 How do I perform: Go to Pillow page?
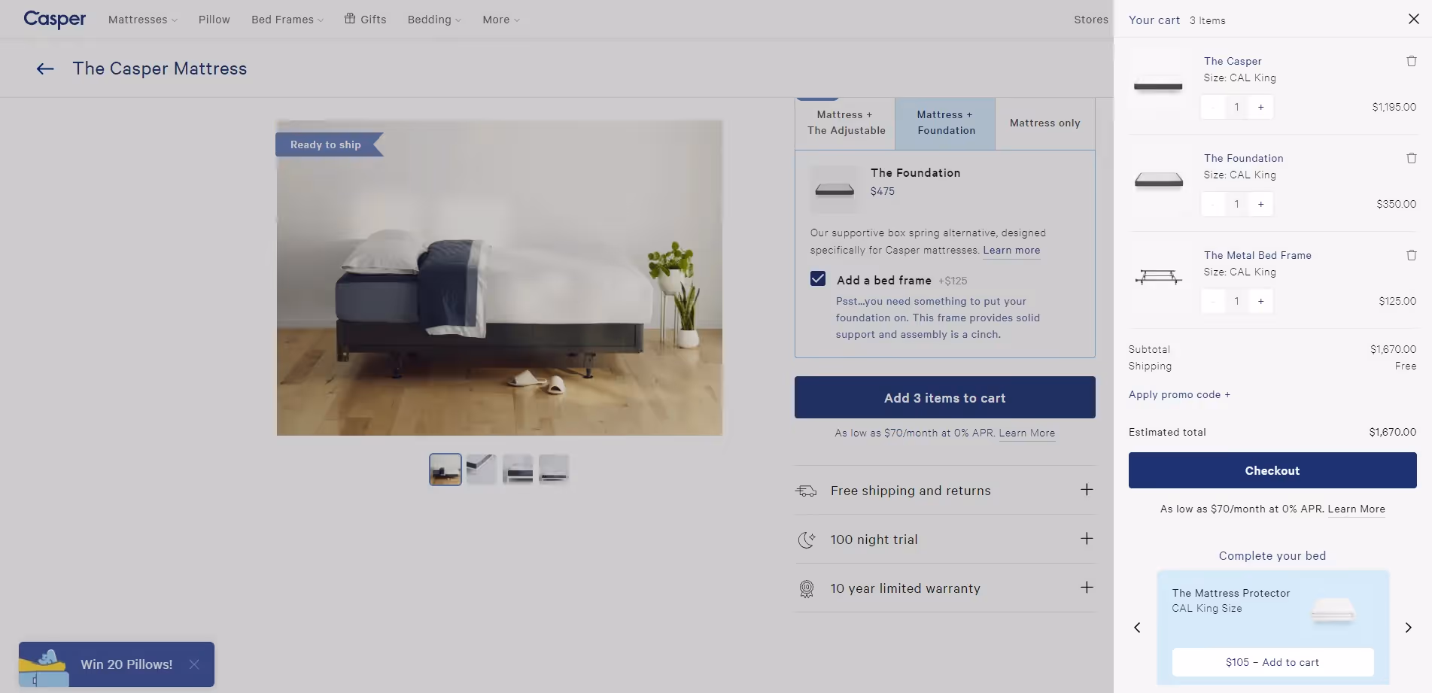214,20
